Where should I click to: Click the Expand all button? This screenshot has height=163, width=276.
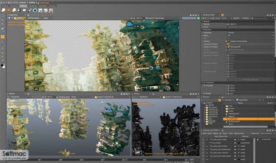click(255, 133)
